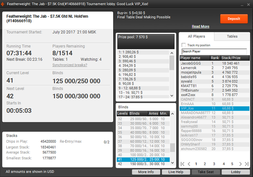This screenshot has height=177, width=253.
Task: Select player xxxKZxxx row
Action: click(x=214, y=95)
